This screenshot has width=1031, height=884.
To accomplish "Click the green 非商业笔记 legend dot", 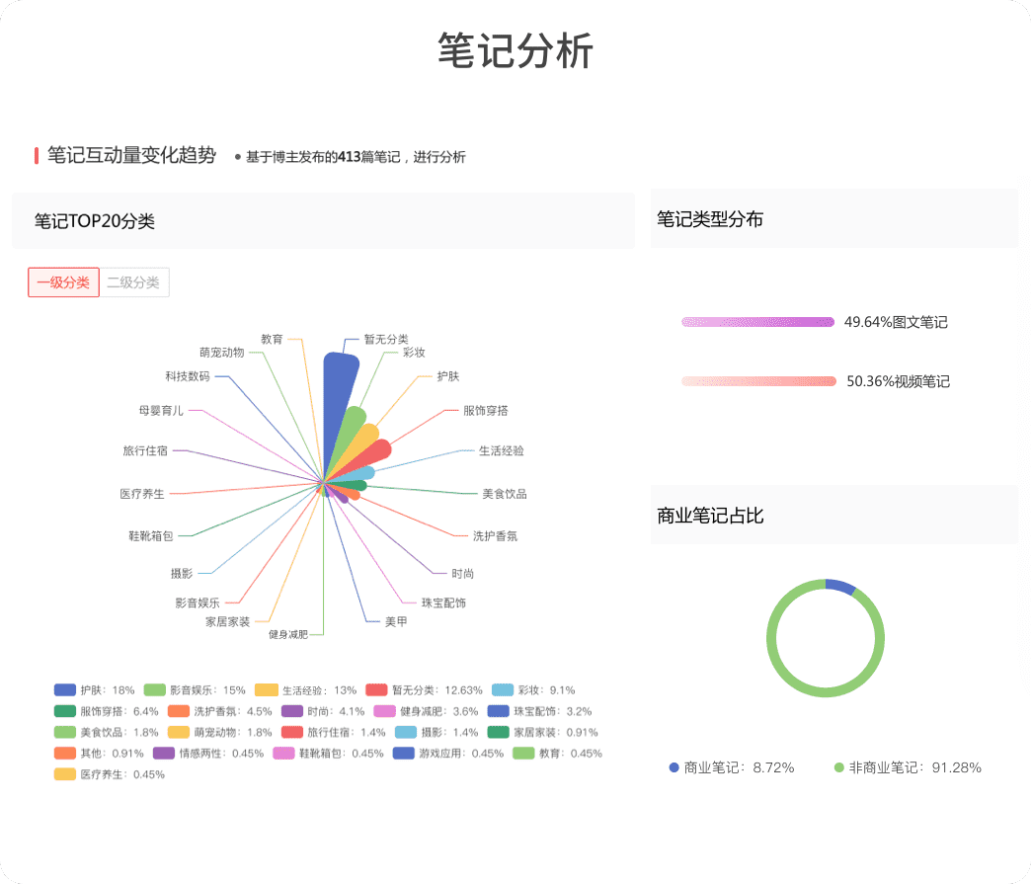I will [839, 767].
